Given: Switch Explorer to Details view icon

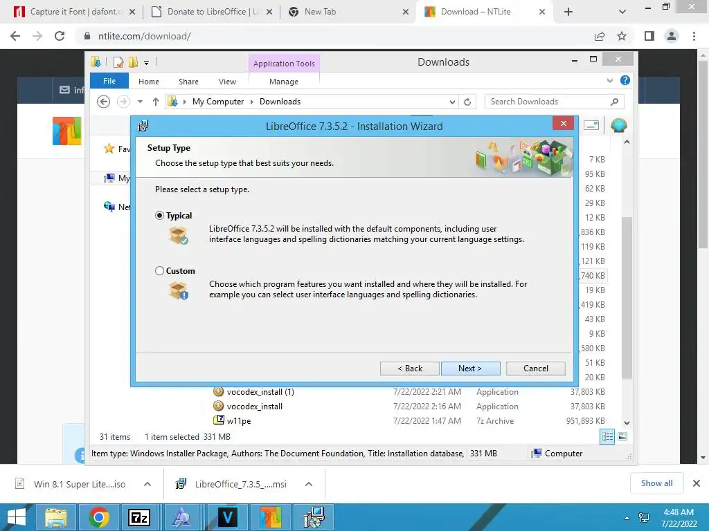Looking at the screenshot, I should 607,436.
